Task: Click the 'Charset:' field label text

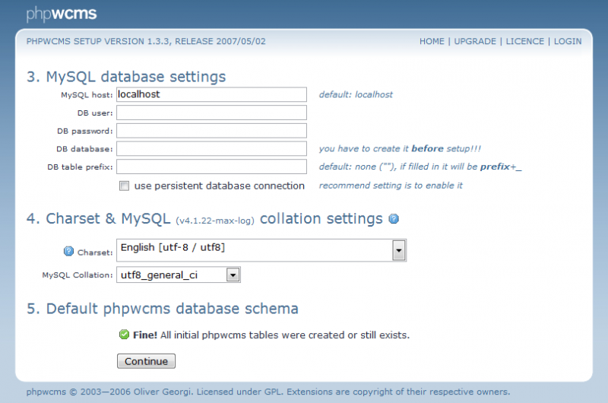Action: click(x=95, y=252)
